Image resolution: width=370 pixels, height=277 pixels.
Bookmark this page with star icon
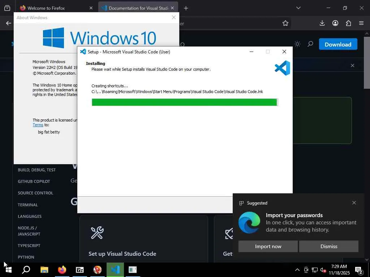[x=285, y=23]
